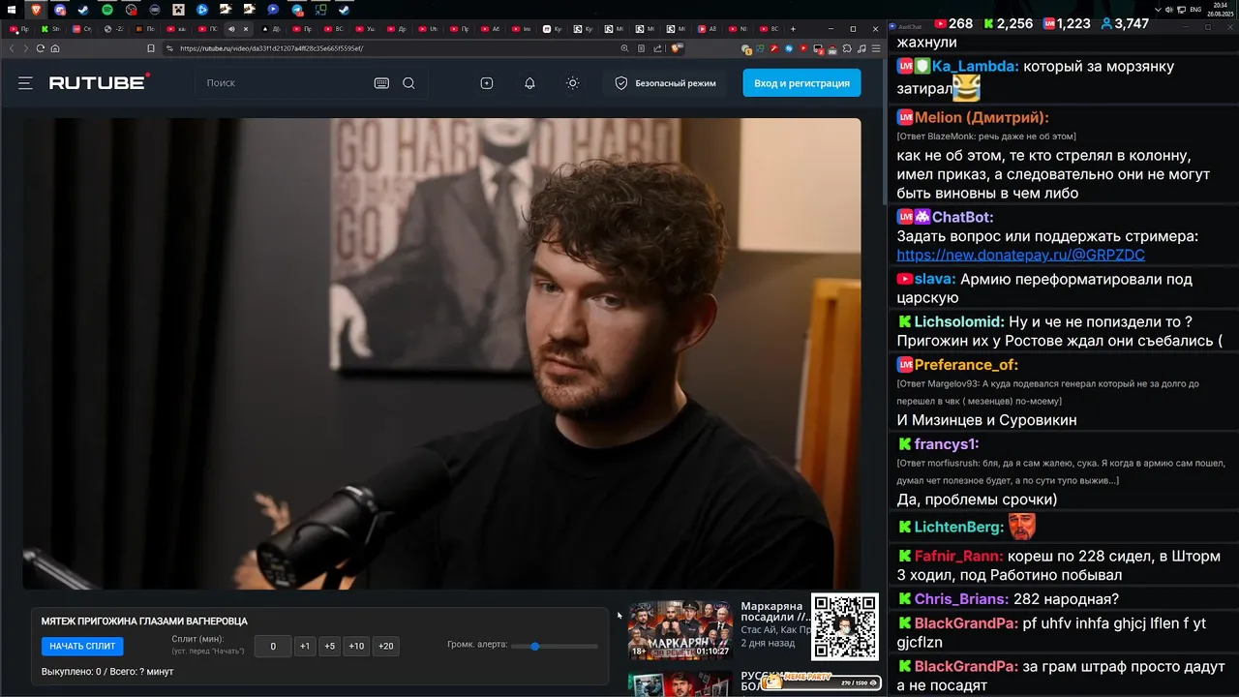
Task: Switch to the 'Ins' YouTube tab
Action: (x=522, y=29)
